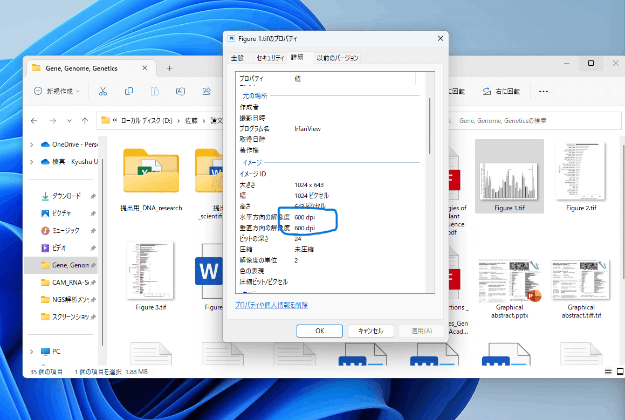Select the プログラム名 IrfanView row
Screen dimensions: 625x420
click(x=329, y=129)
